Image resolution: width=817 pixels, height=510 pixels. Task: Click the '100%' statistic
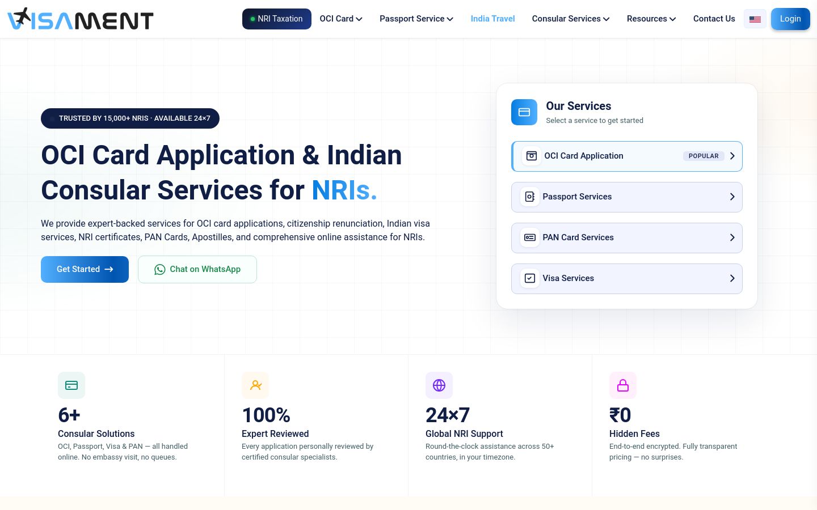pos(266,415)
